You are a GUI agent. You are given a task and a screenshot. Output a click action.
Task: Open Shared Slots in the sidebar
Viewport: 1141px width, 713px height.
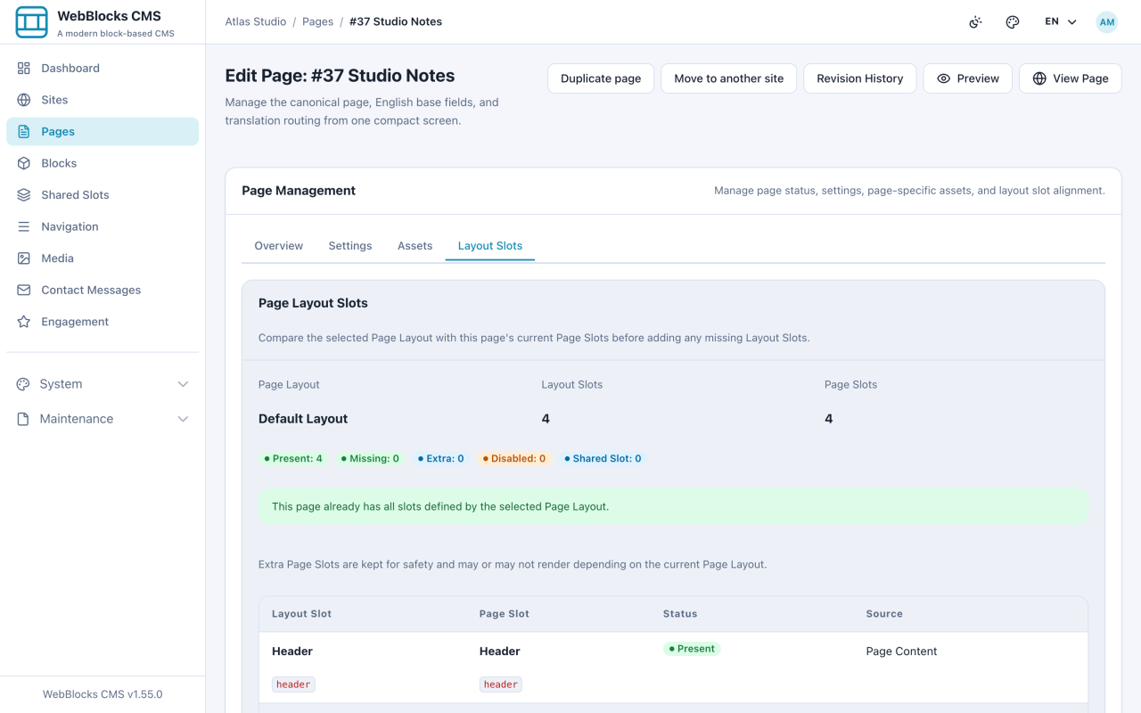[103, 195]
